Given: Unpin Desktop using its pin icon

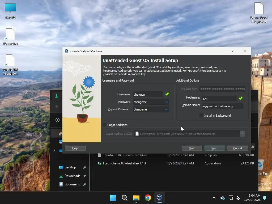Looking at the screenshot, I should click(85, 167).
